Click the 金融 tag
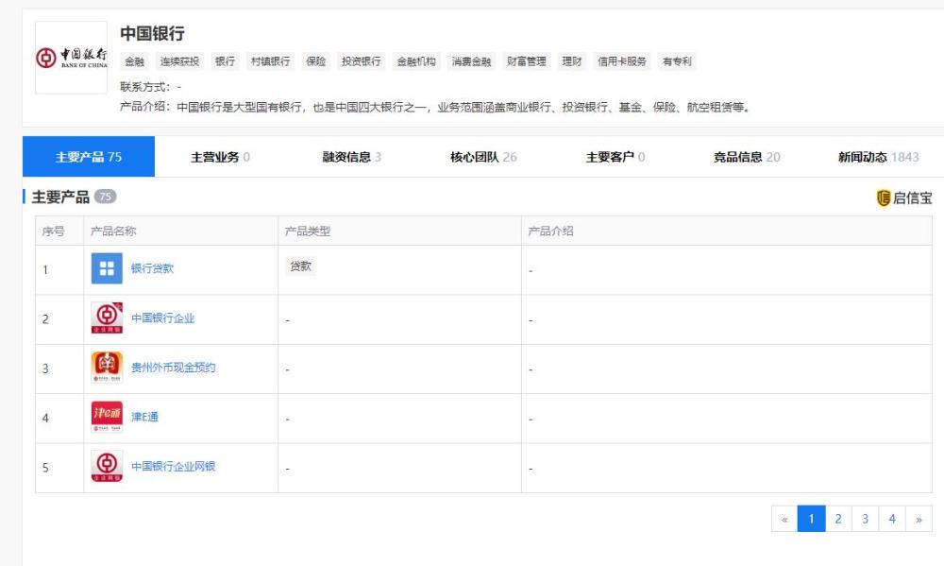944x566 pixels. 135,61
